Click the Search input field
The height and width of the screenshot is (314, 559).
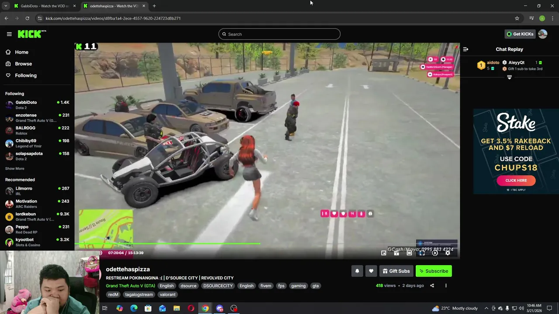point(279,34)
